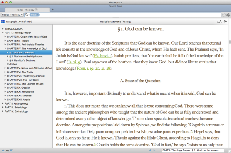Click the recycle icon beside search field

(x=228, y=15)
